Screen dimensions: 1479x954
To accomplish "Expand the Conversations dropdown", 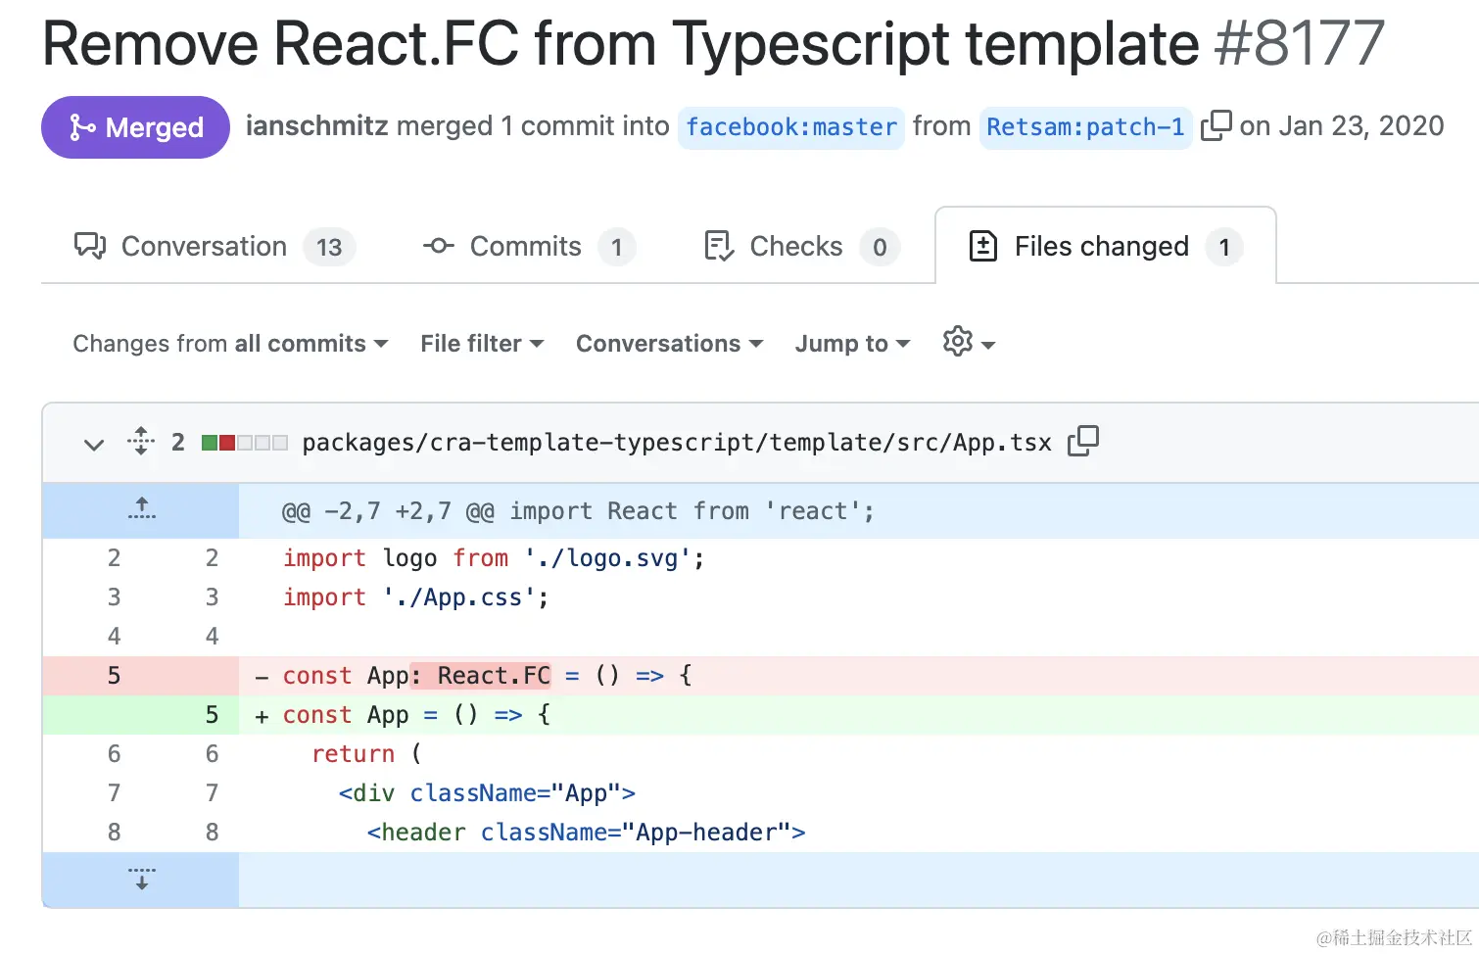I will (x=669, y=344).
